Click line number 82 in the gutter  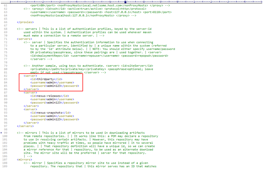6,76
